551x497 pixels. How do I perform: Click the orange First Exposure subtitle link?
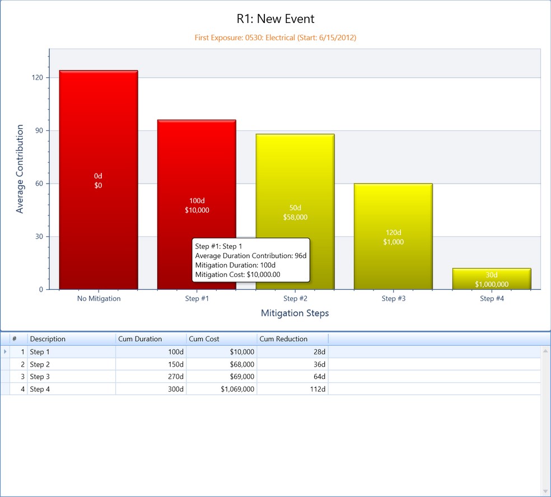coord(275,37)
